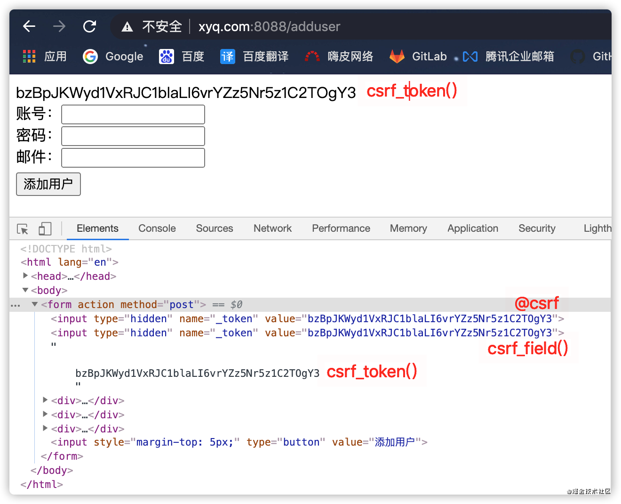
Task: Open the Baidu paw bookmark icon
Action: coord(167,57)
